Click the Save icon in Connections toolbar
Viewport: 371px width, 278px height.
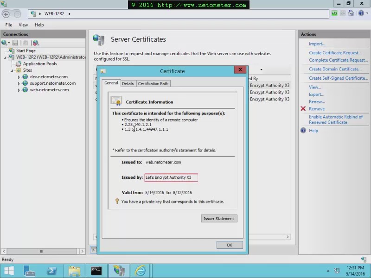(15, 43)
